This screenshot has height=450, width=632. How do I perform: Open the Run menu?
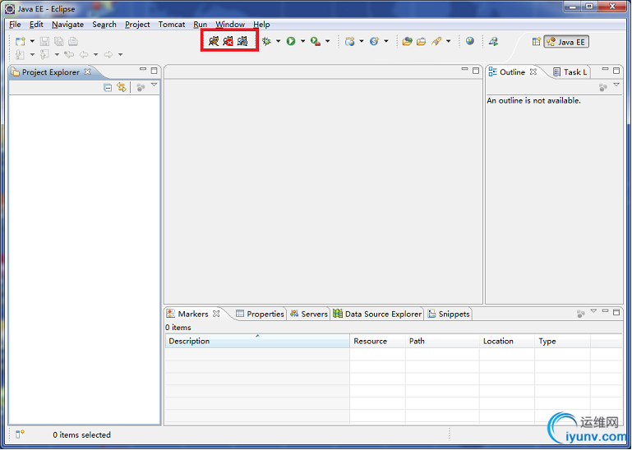pos(201,24)
